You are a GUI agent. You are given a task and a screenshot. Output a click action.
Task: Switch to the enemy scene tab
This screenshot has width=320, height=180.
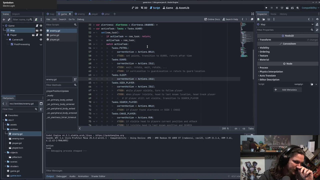pyautogui.click(x=80, y=14)
